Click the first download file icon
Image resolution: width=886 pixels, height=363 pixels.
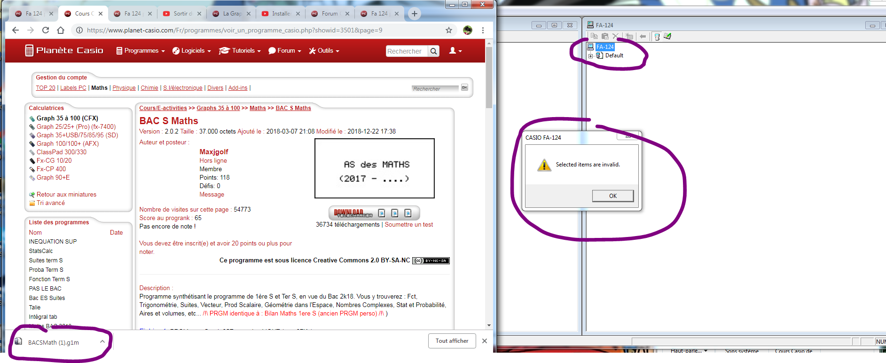point(382,213)
